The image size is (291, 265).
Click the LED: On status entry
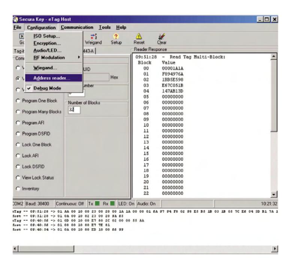point(126,204)
